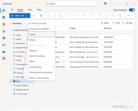Open the To Do checkmark icon
Screen dimensions: 138x111
pyautogui.click(x=4, y=45)
